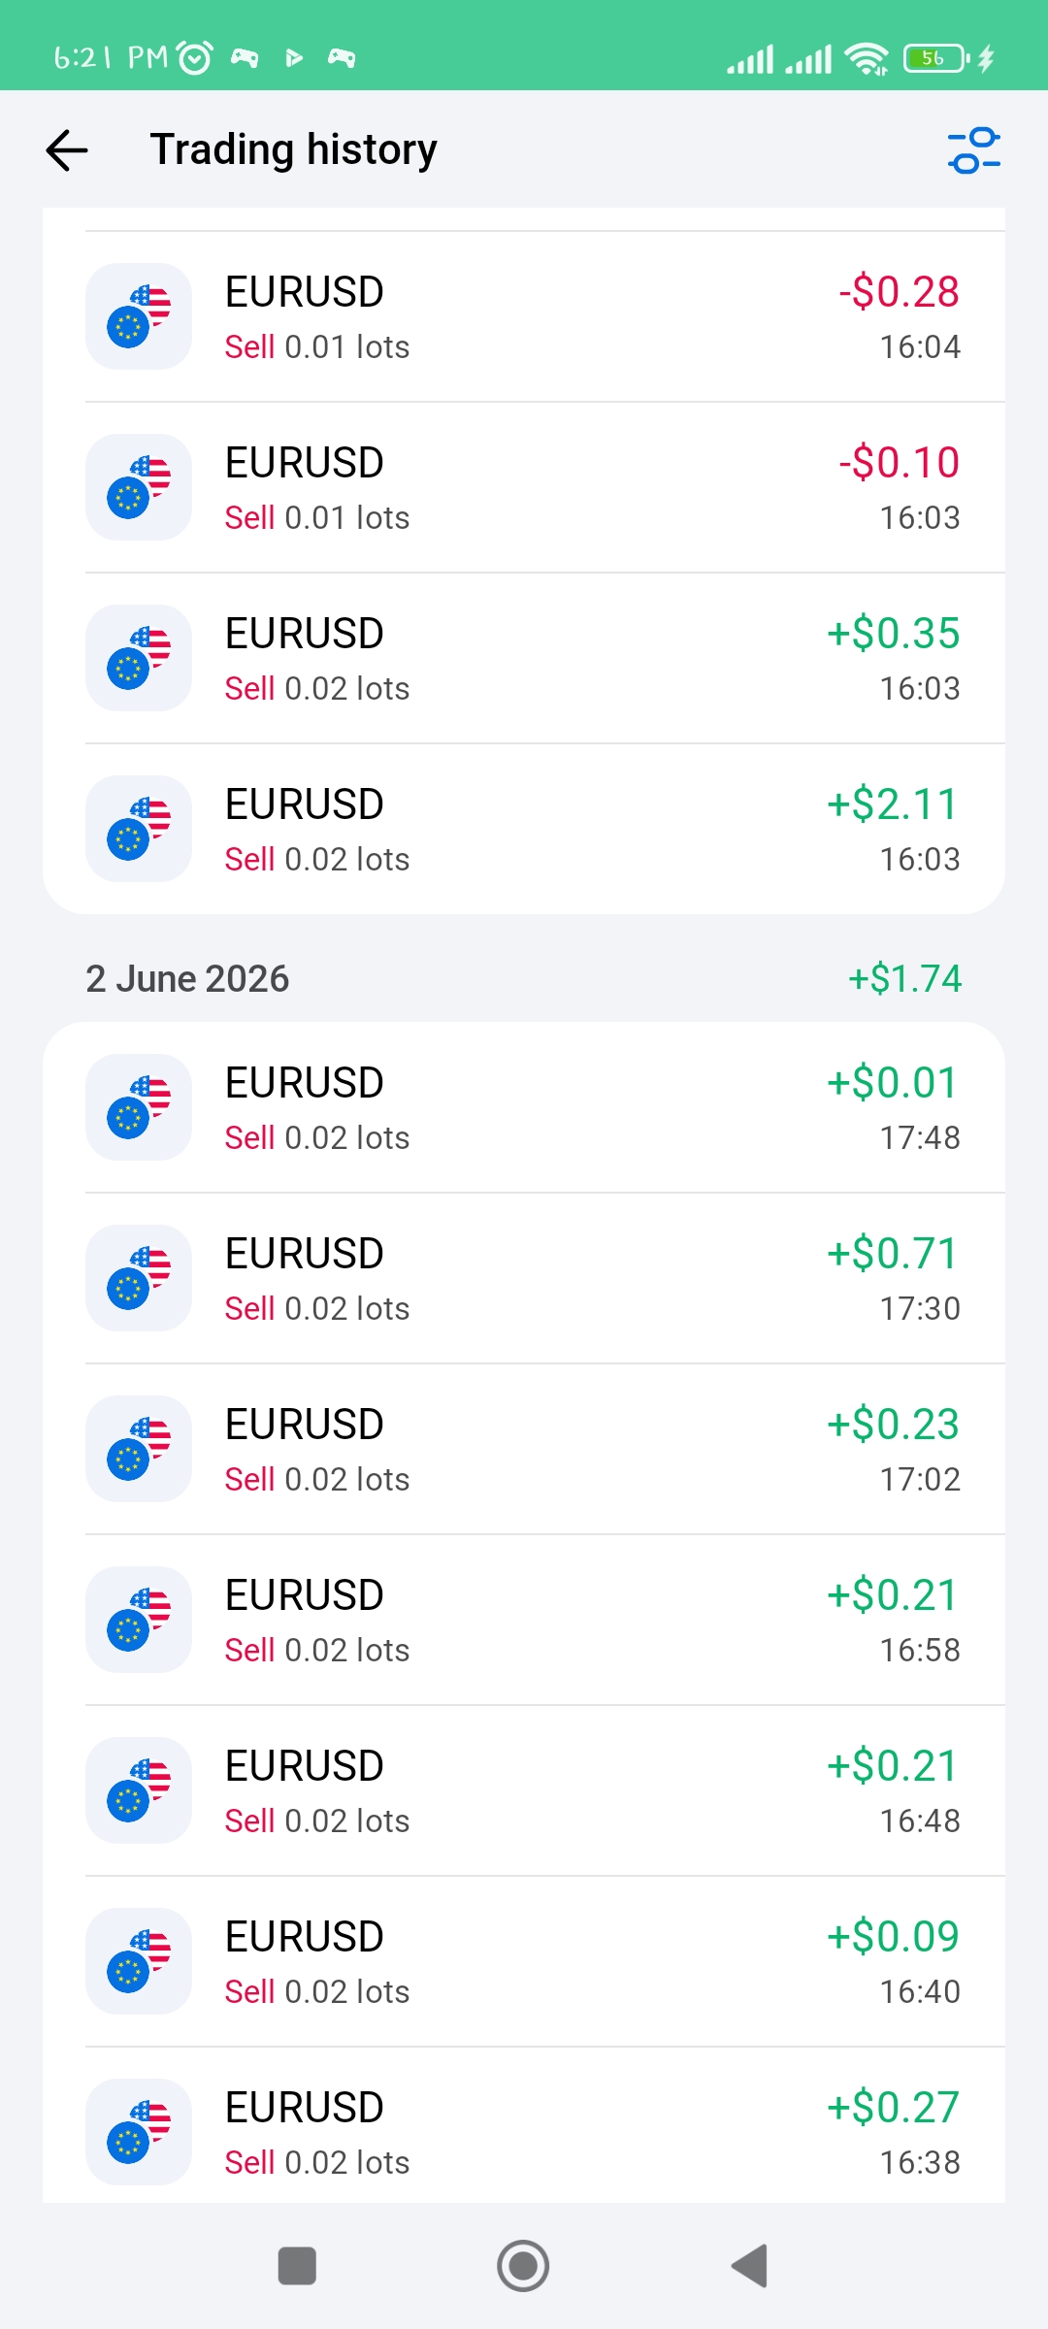Tap the alarm icon in status bar
Image resolution: width=1048 pixels, height=2329 pixels.
195,58
